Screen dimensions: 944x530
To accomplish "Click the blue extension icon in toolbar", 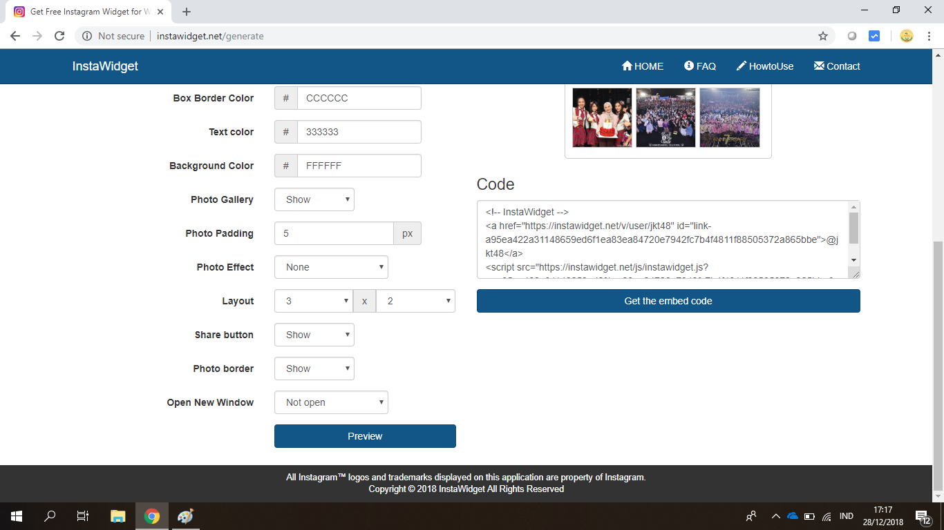I will (x=874, y=36).
